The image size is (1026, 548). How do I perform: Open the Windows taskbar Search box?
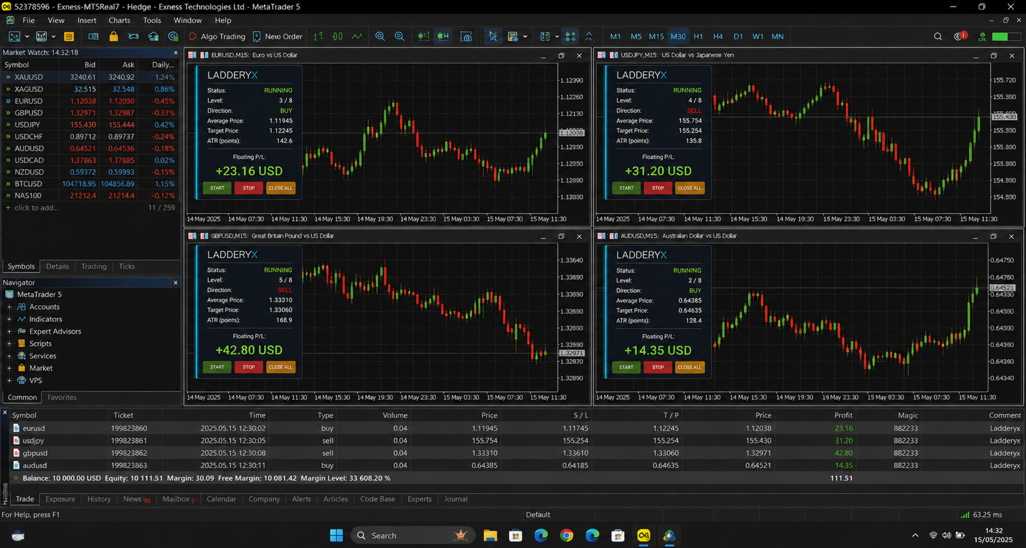(x=413, y=535)
